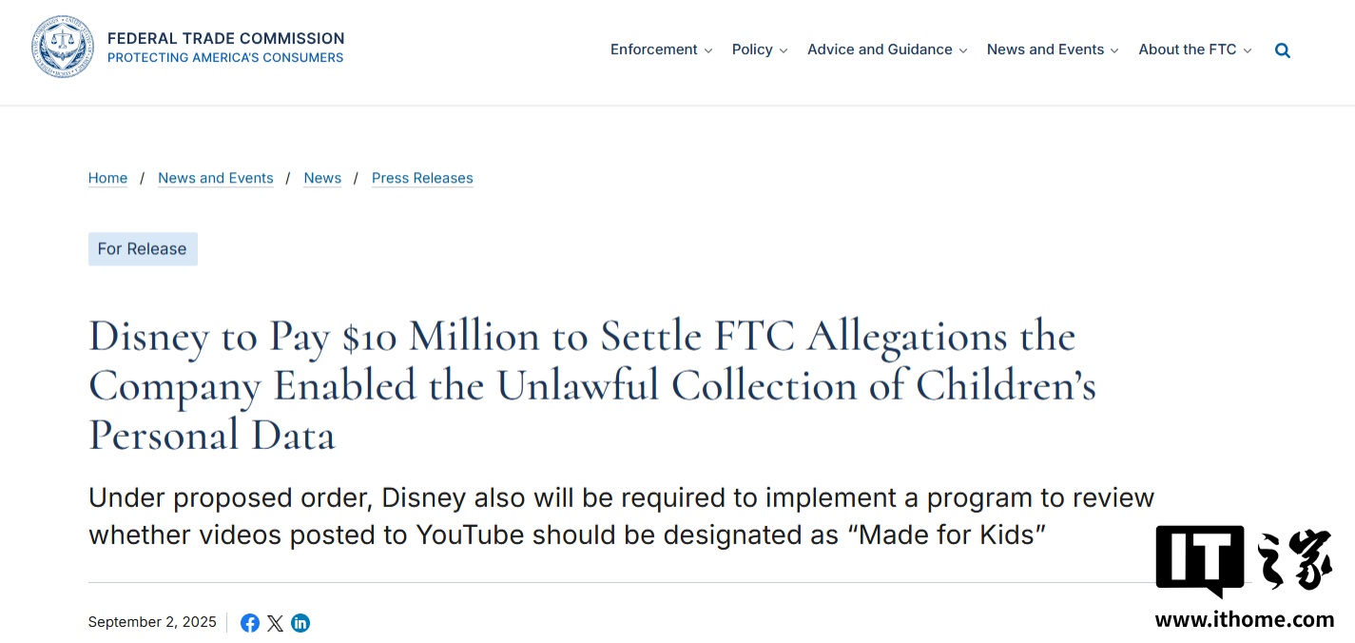Navigate to Press Releases breadcrumb
Viewport: 1355px width, 643px height.
[x=422, y=178]
